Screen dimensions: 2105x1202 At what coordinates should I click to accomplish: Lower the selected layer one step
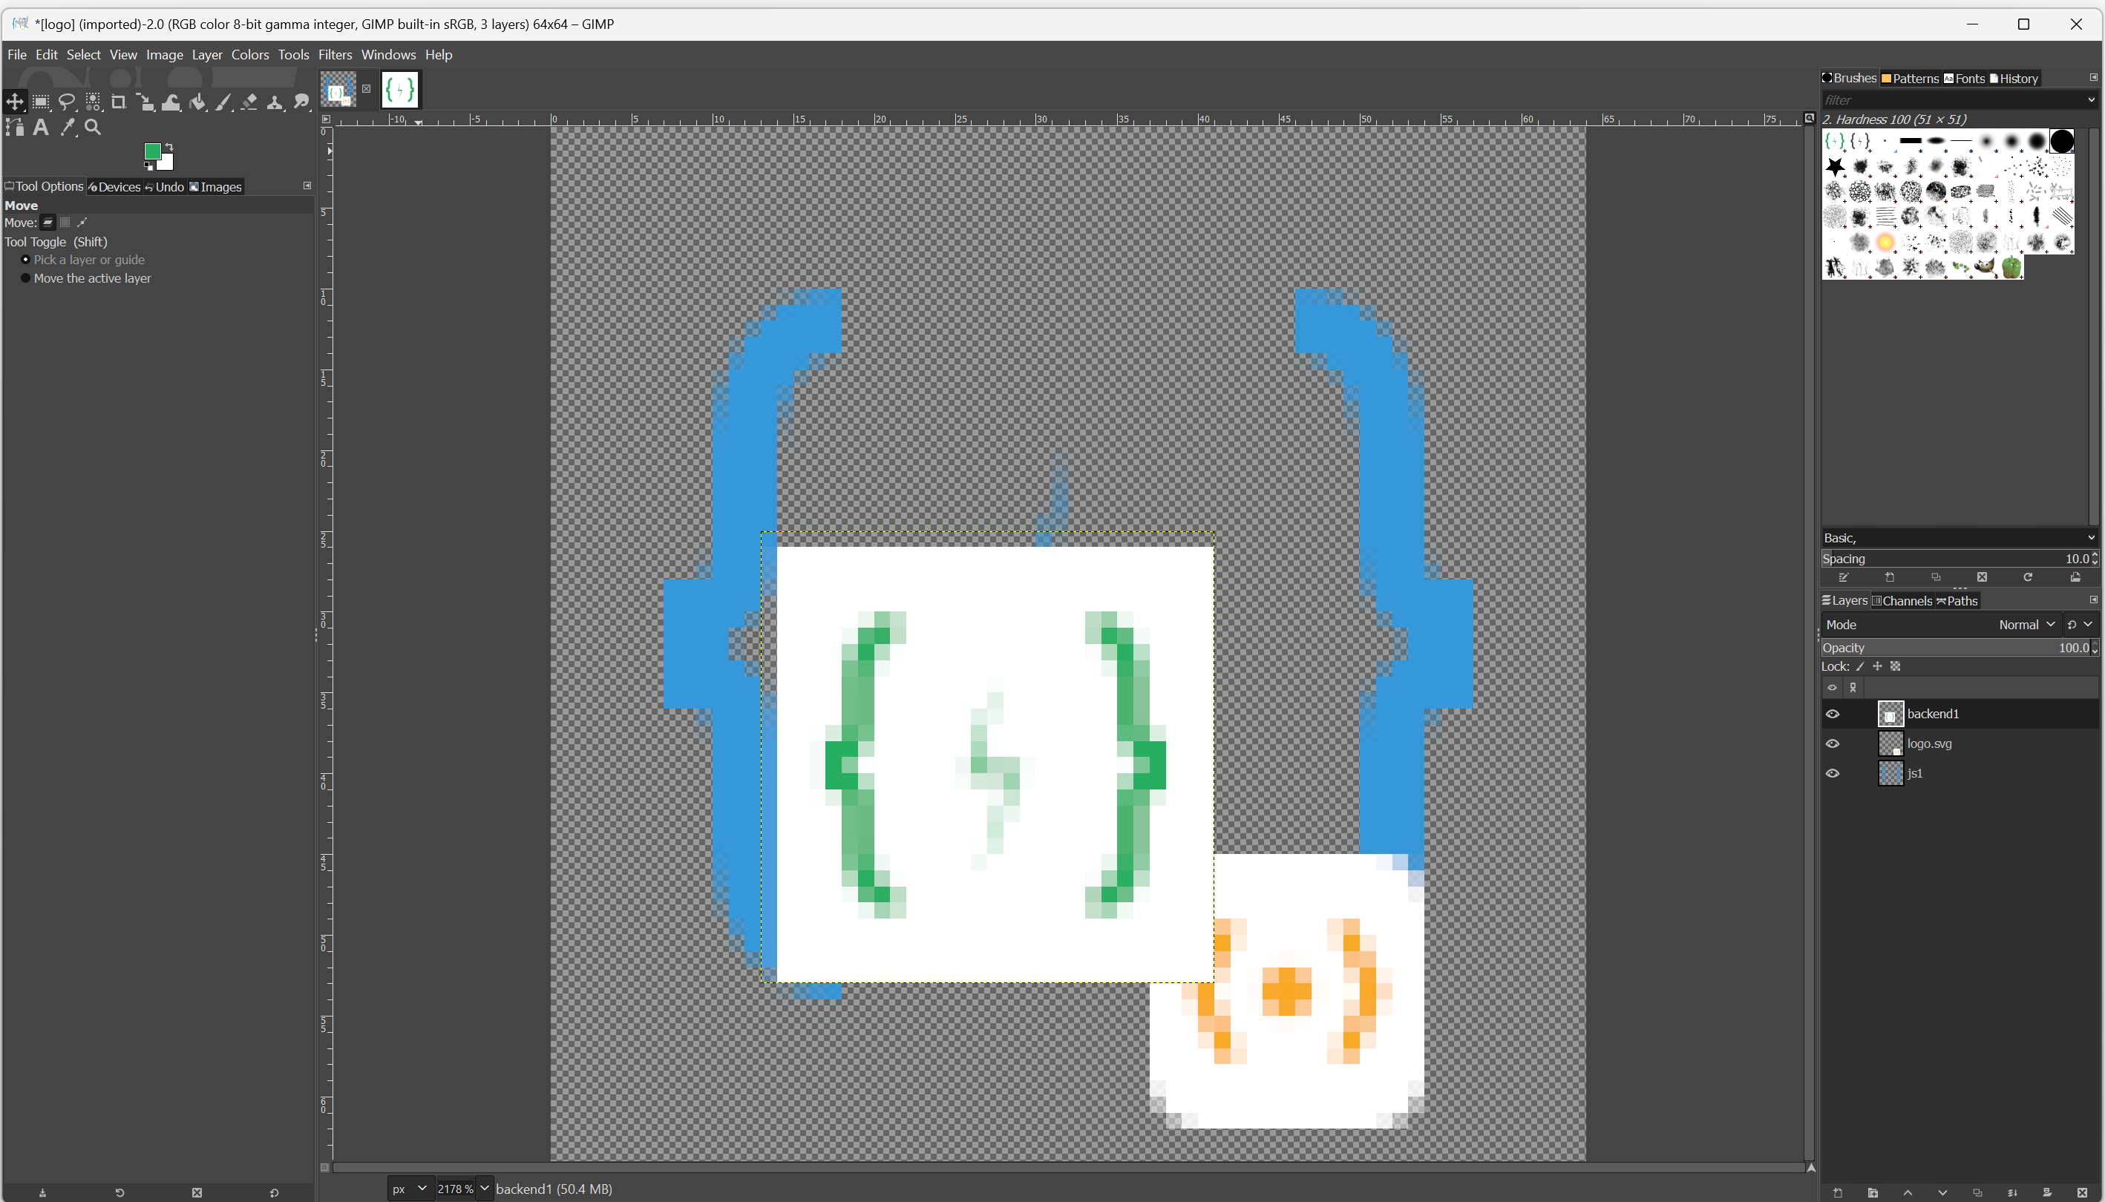click(x=1942, y=1193)
